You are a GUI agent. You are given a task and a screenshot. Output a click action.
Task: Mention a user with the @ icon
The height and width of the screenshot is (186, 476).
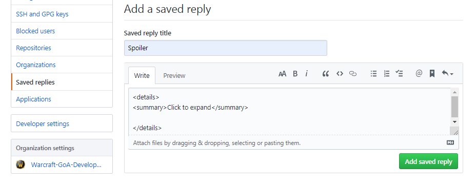pyautogui.click(x=419, y=73)
